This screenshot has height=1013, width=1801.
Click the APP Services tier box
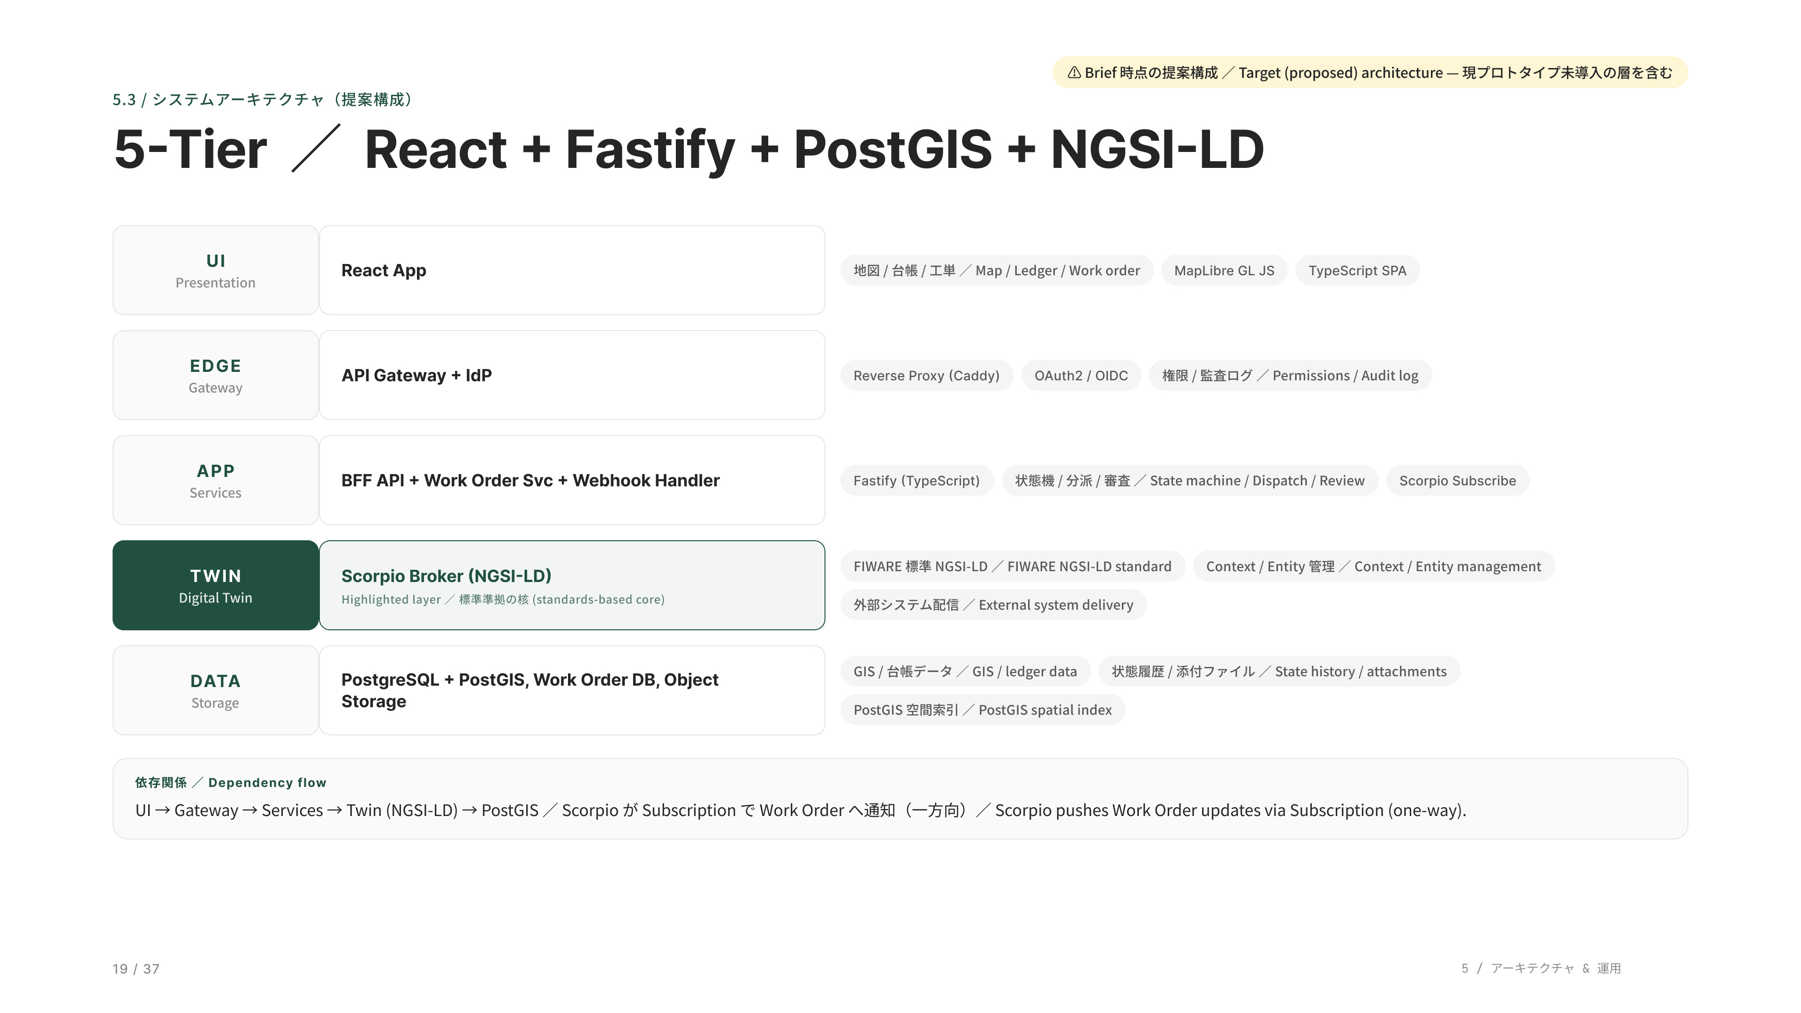pos(215,480)
